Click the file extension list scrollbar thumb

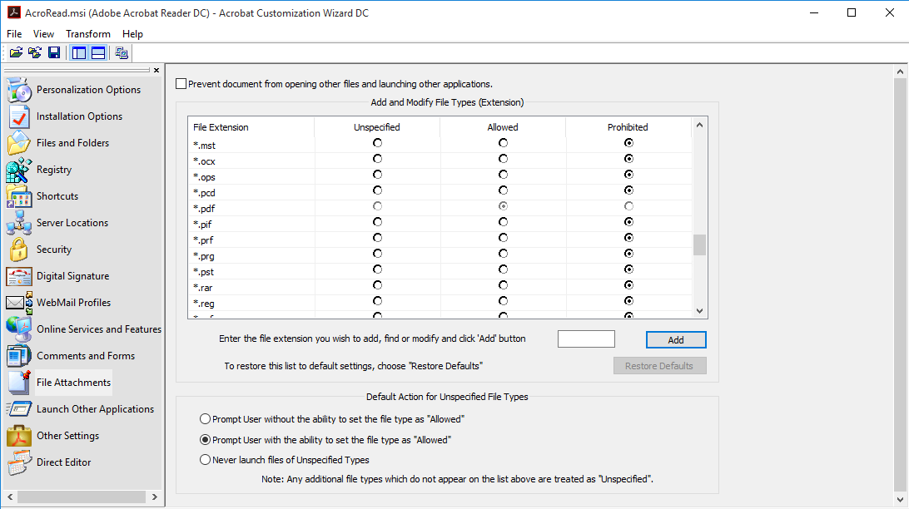coord(699,245)
